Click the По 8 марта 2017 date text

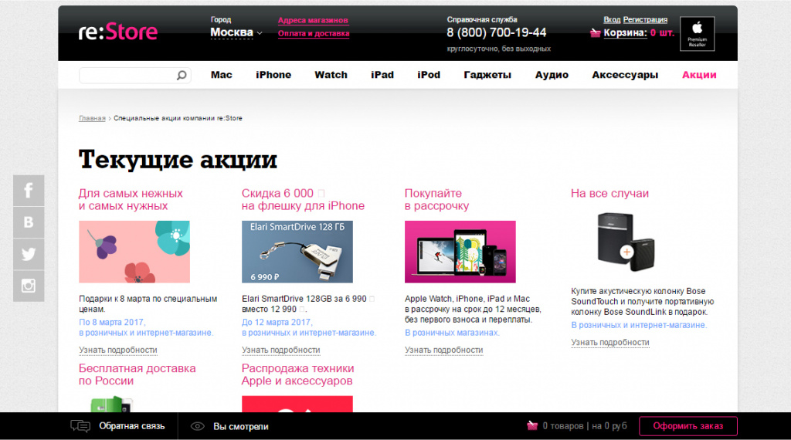[112, 322]
